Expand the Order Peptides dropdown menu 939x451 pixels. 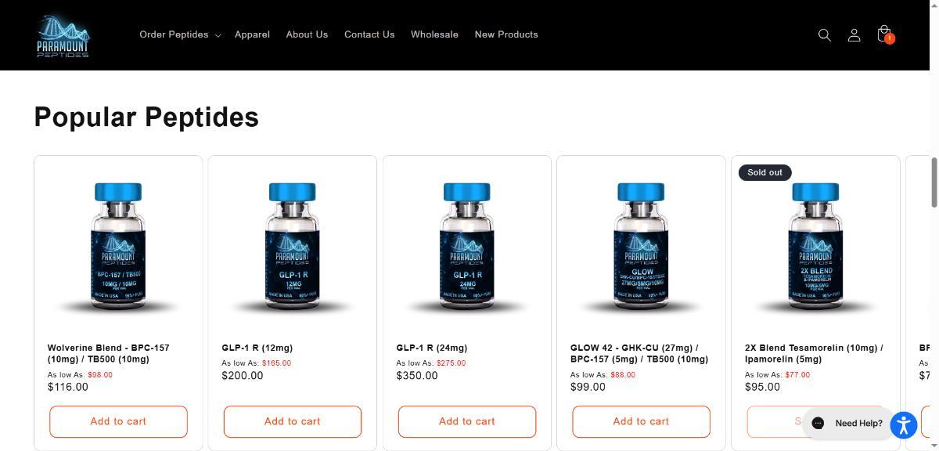pos(180,34)
